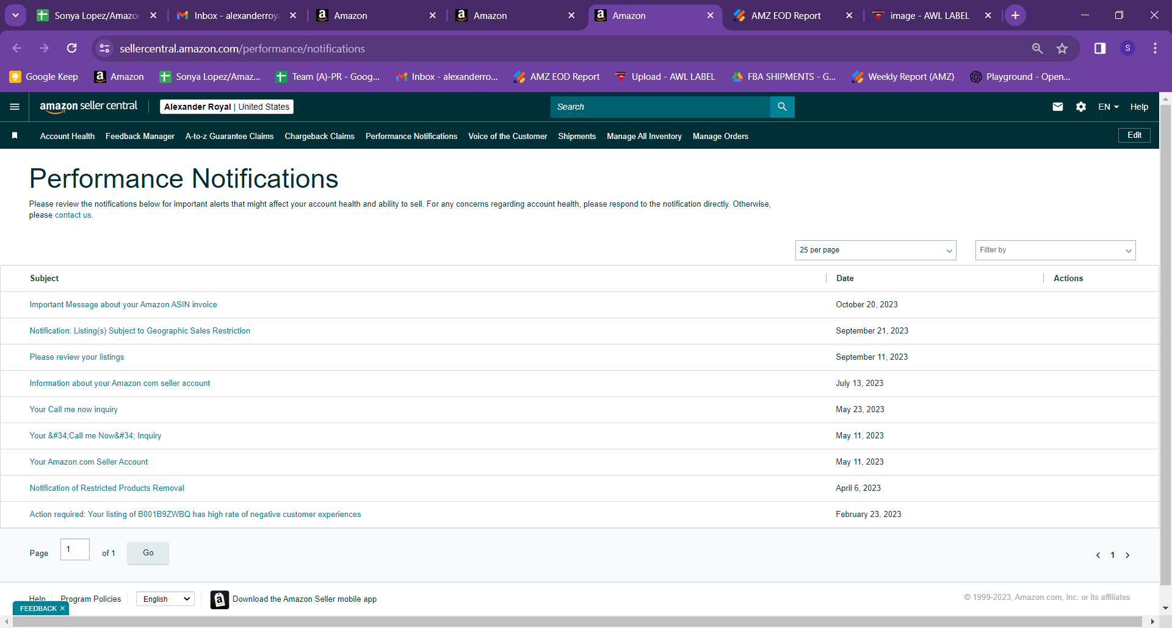1172x628 pixels.
Task: Click the search magnifier button
Action: tap(782, 107)
